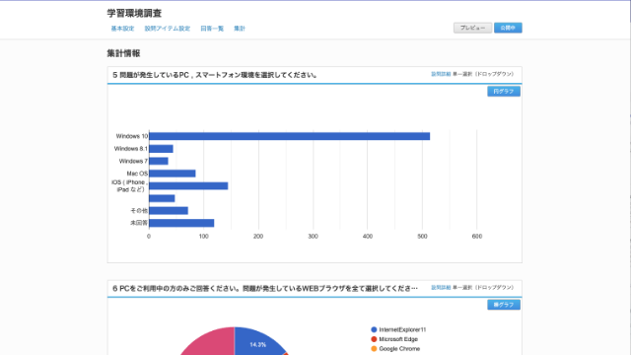631x355 pixels.
Task: Open 設問詳細 link for question 5
Action: coord(441,74)
